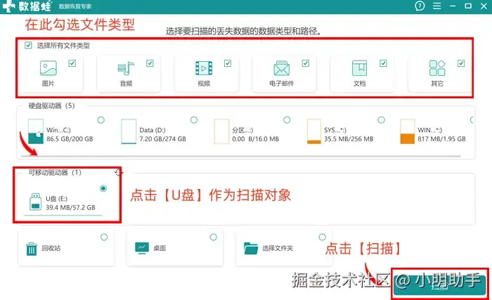
Task: Click the 回收站 recycle bin icon
Action: [x=32, y=249]
